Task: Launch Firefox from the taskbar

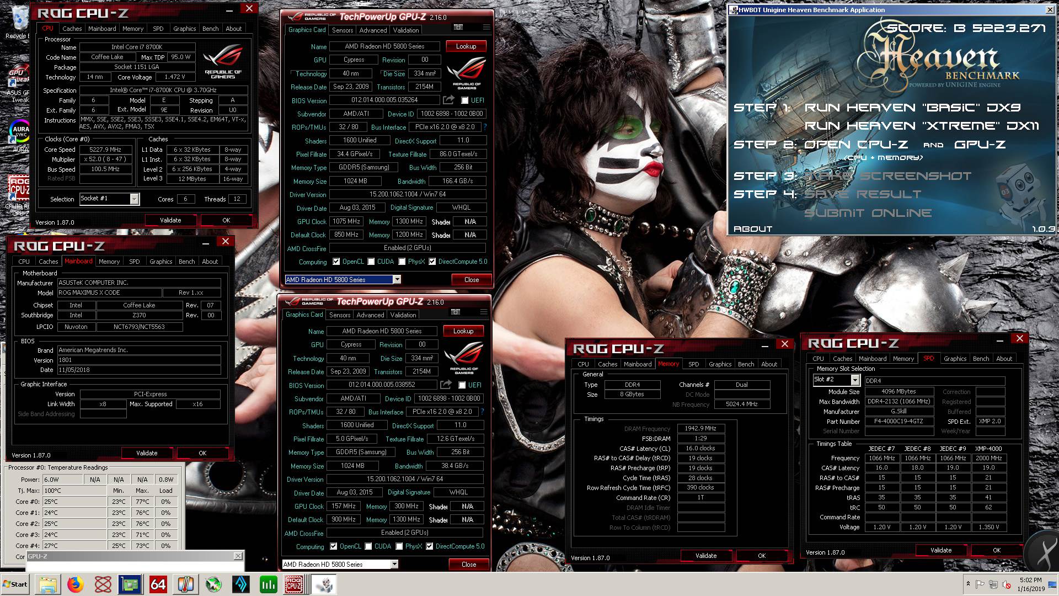Action: point(76,584)
